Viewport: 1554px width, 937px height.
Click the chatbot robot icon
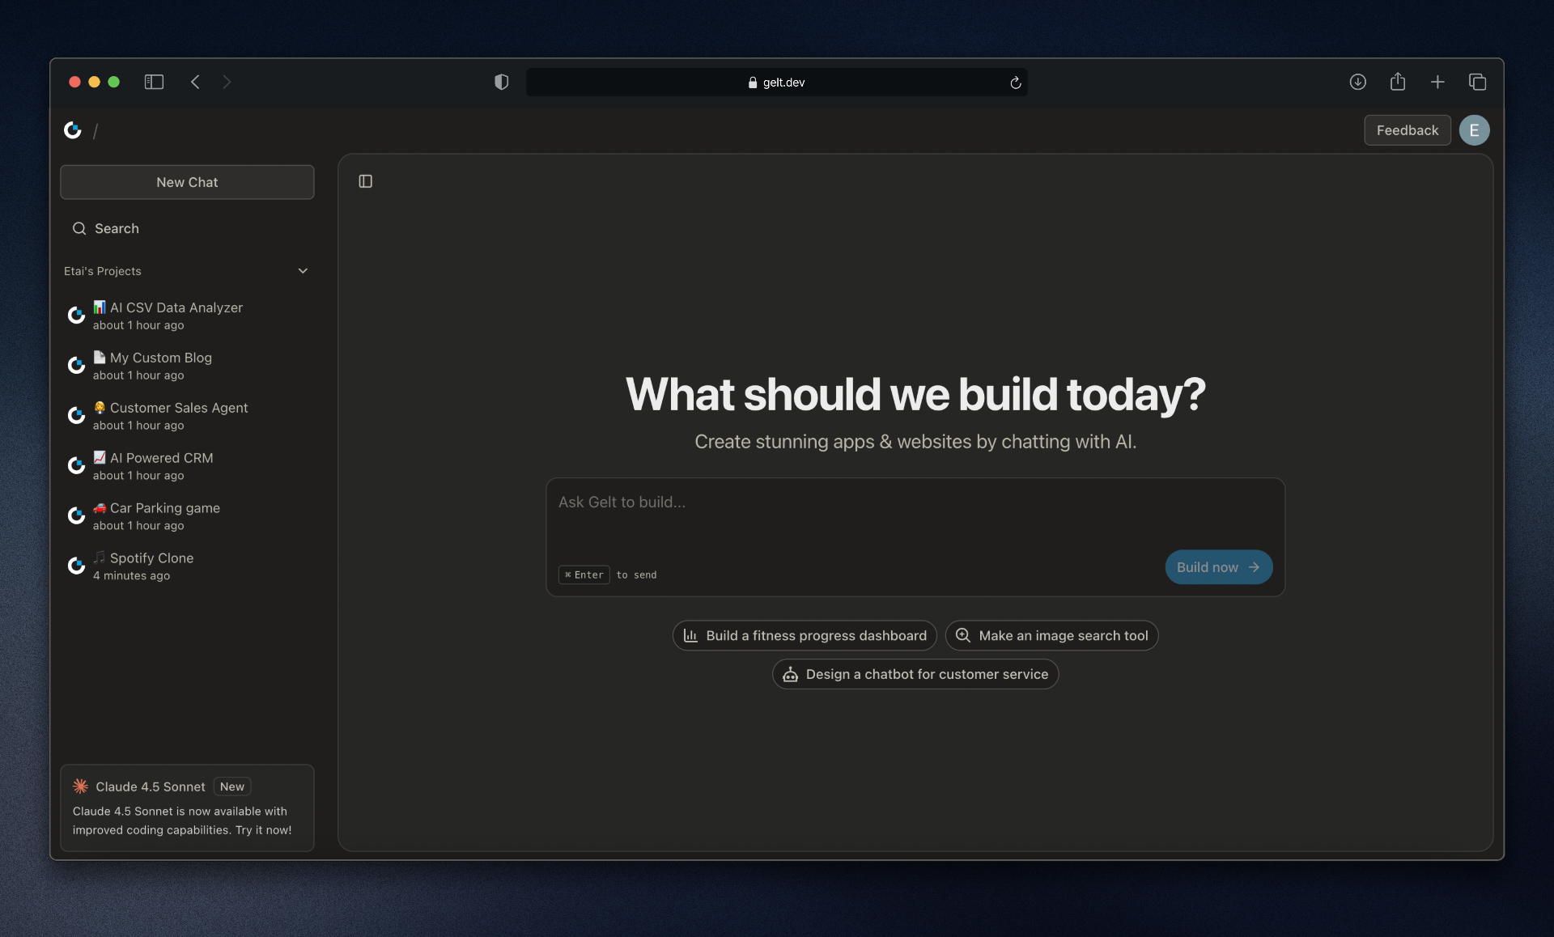[789, 674]
